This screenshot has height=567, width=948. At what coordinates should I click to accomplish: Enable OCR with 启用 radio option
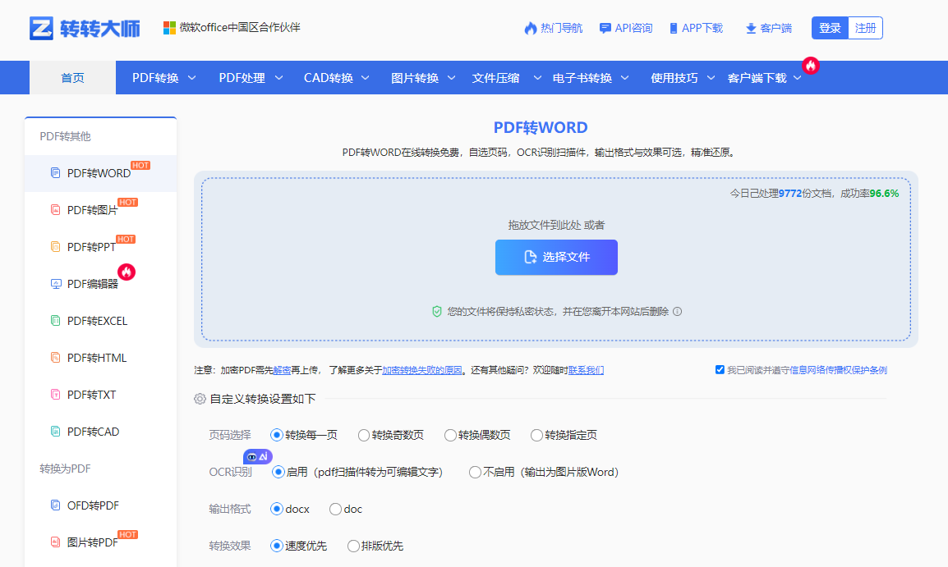pyautogui.click(x=278, y=472)
